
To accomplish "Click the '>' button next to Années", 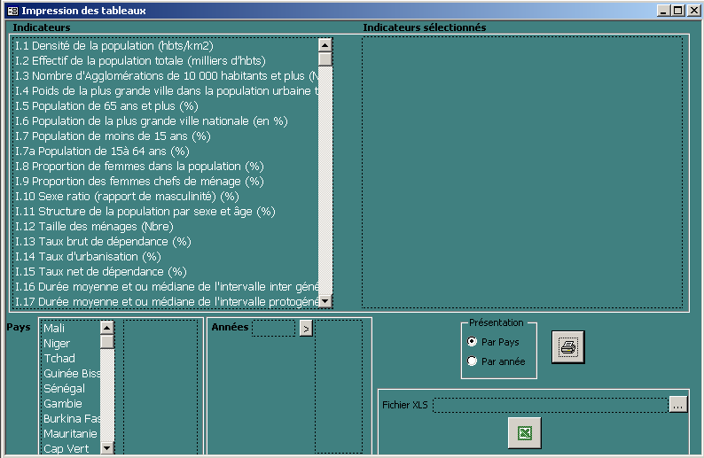I will pyautogui.click(x=305, y=329).
